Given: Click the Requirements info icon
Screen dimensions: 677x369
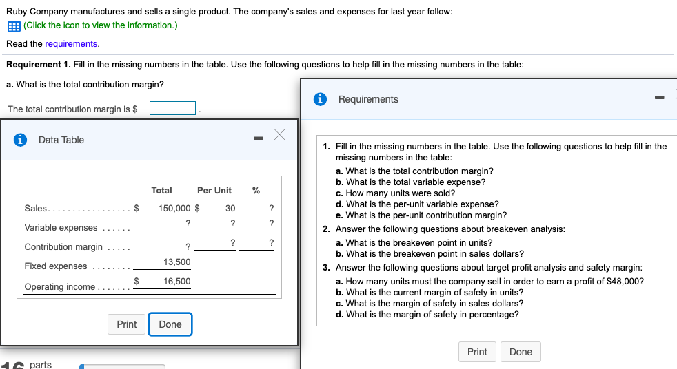Looking at the screenshot, I should click(x=320, y=99).
